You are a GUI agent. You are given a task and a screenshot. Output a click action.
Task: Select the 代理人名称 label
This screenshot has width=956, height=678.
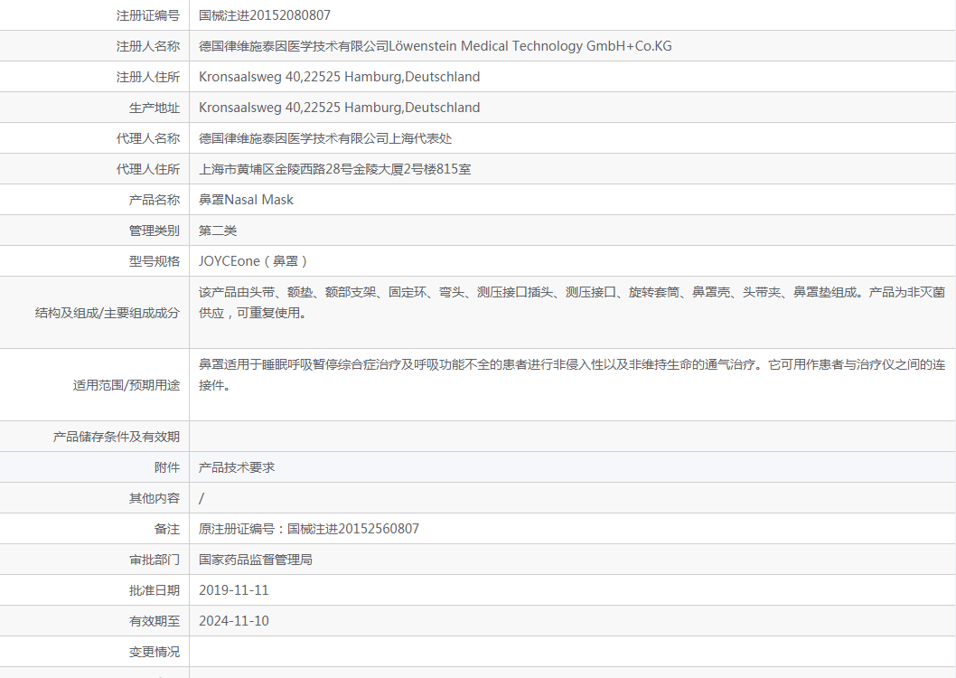(x=148, y=138)
